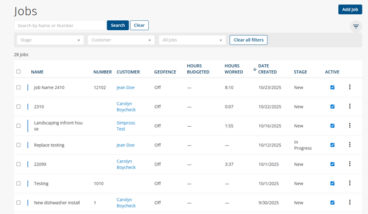Sort by the Stage column header
The height and width of the screenshot is (214, 368).
tap(300, 72)
